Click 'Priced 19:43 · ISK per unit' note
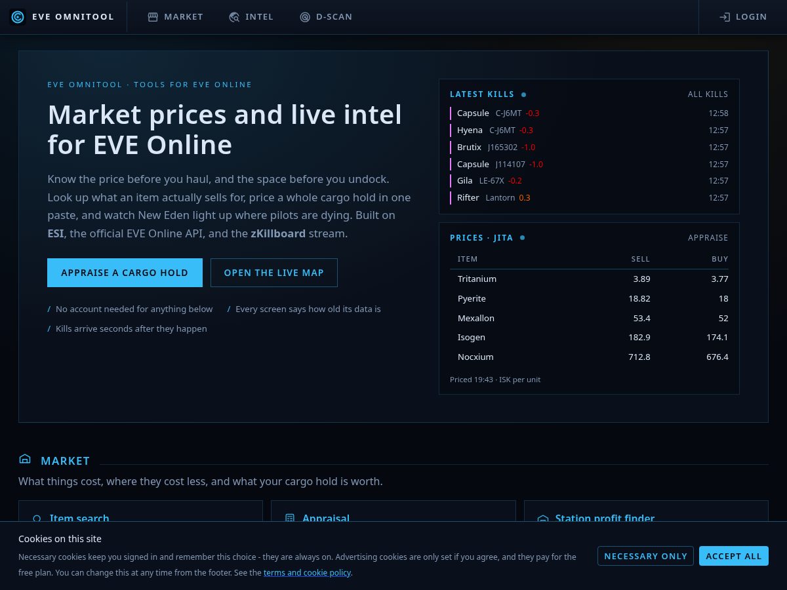The image size is (787, 590). (495, 380)
